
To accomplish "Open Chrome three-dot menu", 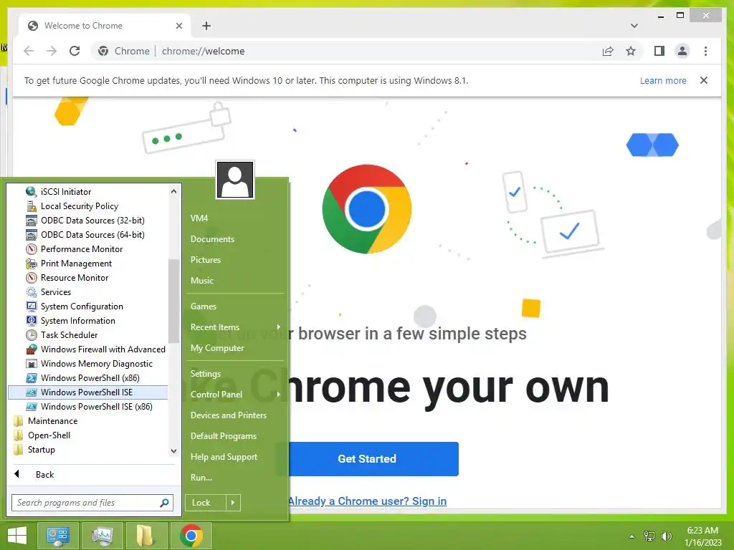I will tap(705, 51).
